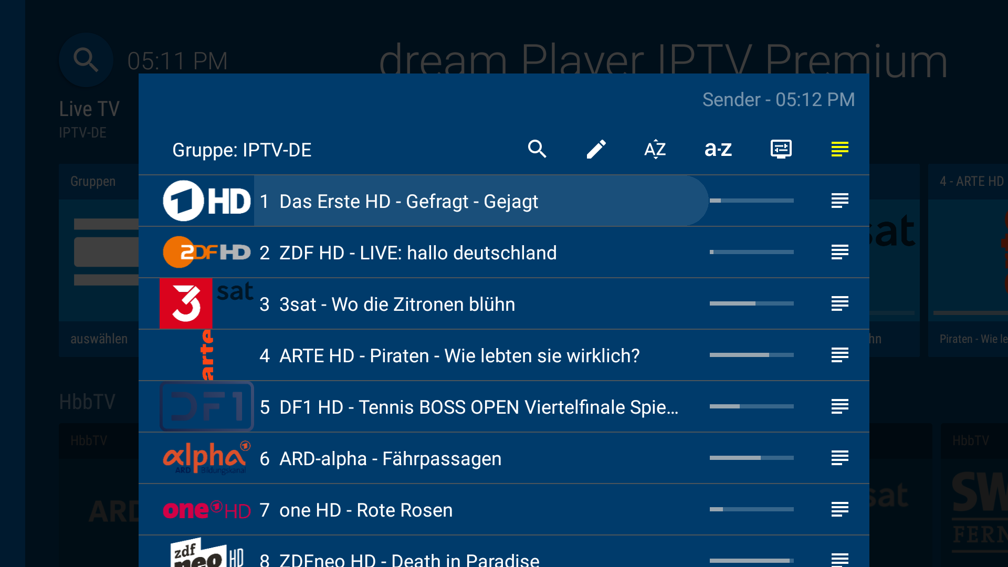Click the one HD channel logo
Viewport: 1008px width, 567px height.
207,509
